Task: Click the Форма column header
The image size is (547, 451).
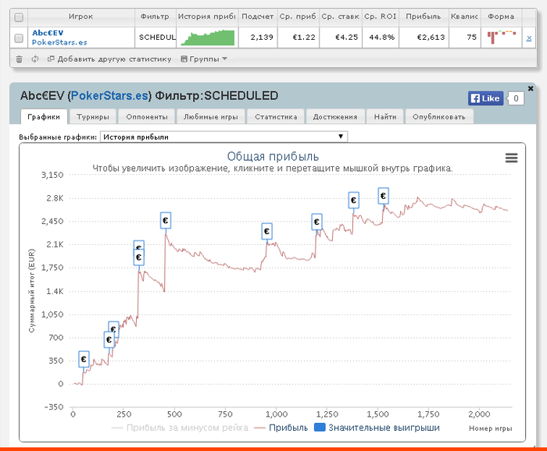Action: (501, 16)
